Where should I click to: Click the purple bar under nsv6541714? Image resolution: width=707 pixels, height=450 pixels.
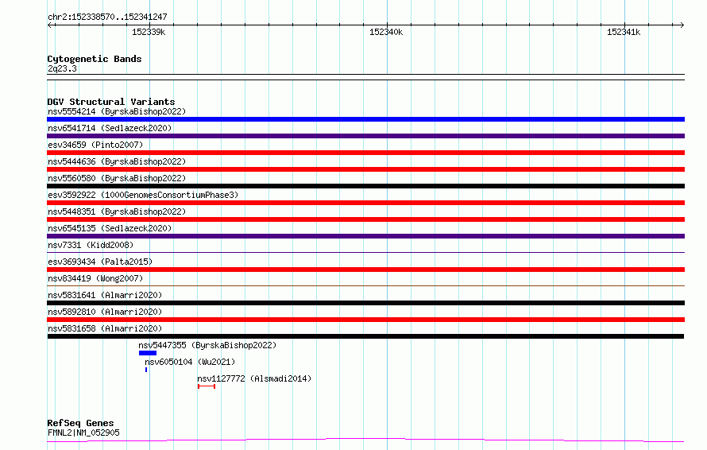365,136
